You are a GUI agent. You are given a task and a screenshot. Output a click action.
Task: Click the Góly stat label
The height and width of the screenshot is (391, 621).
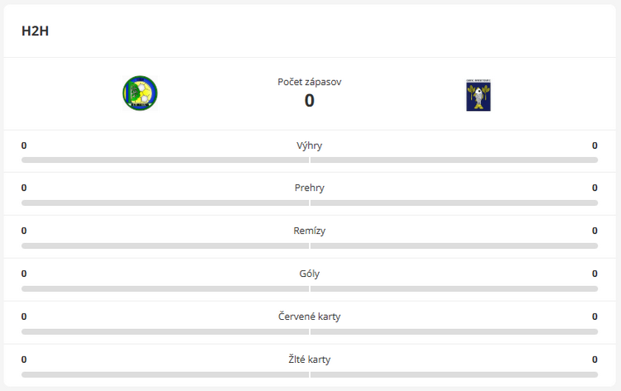(x=310, y=274)
